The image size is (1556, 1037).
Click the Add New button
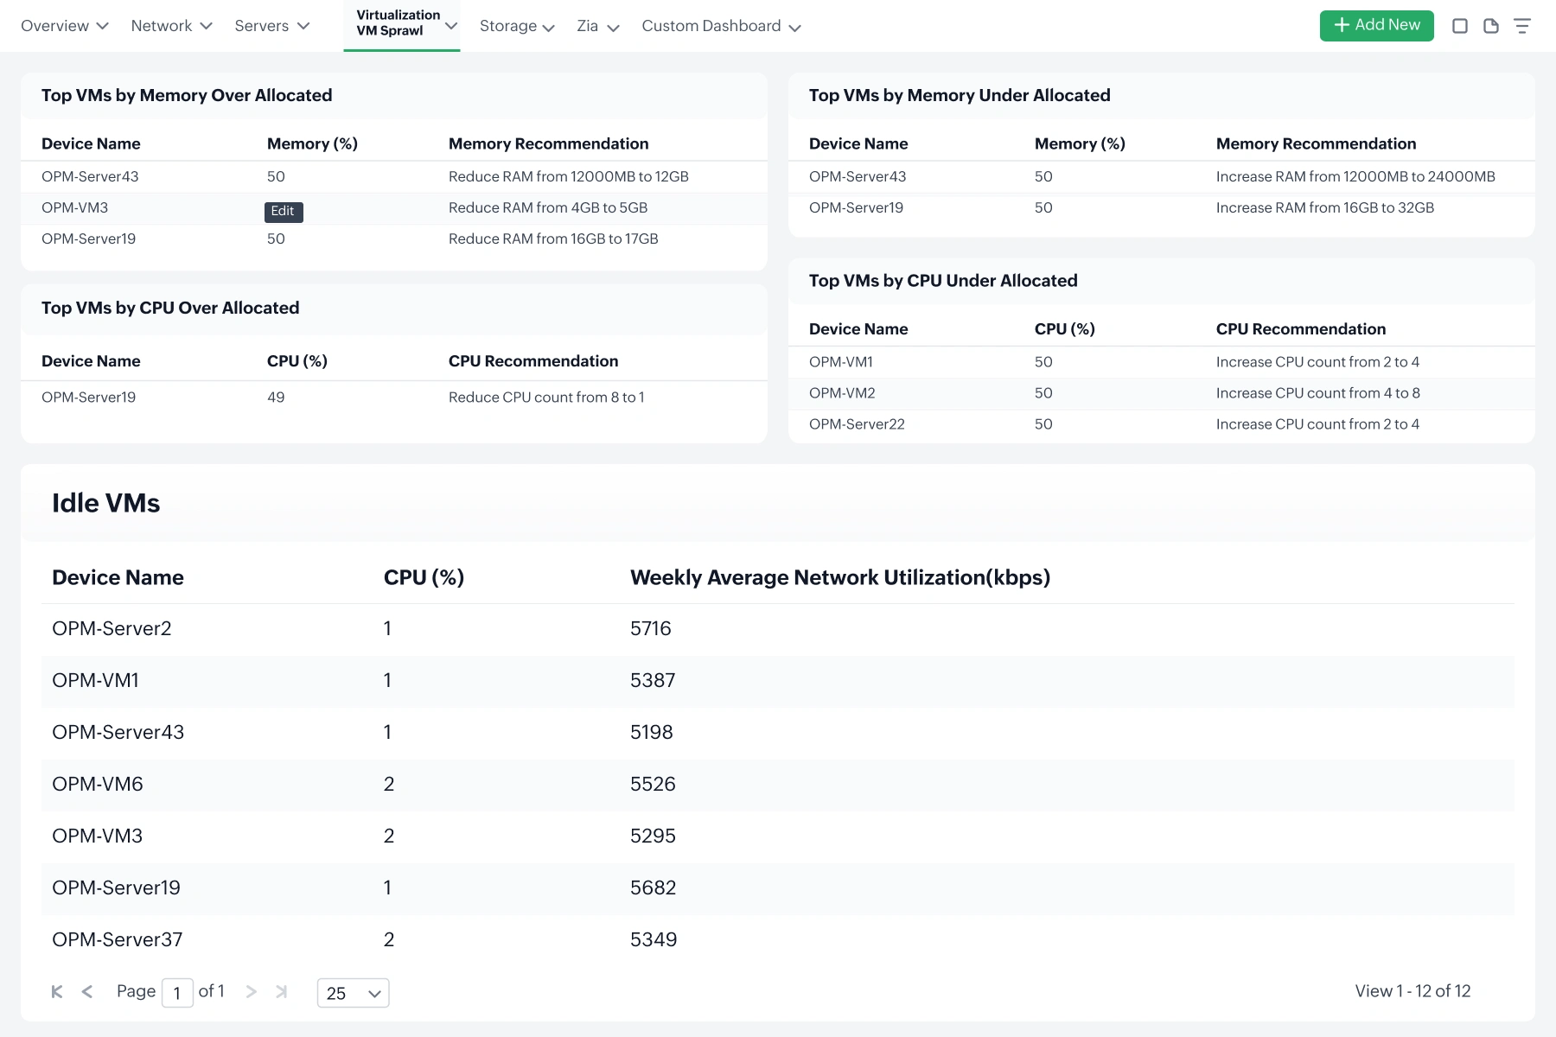pyautogui.click(x=1376, y=26)
